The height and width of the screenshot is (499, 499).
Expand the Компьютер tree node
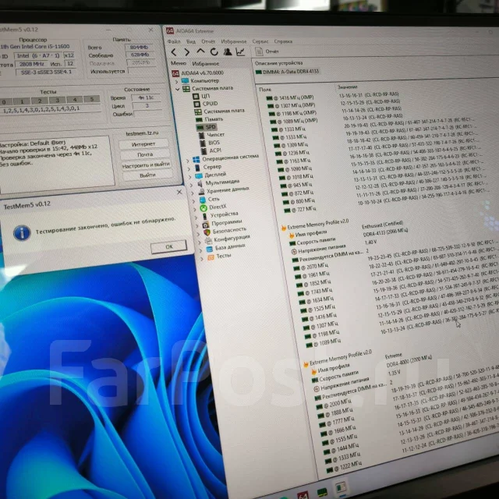[177, 81]
